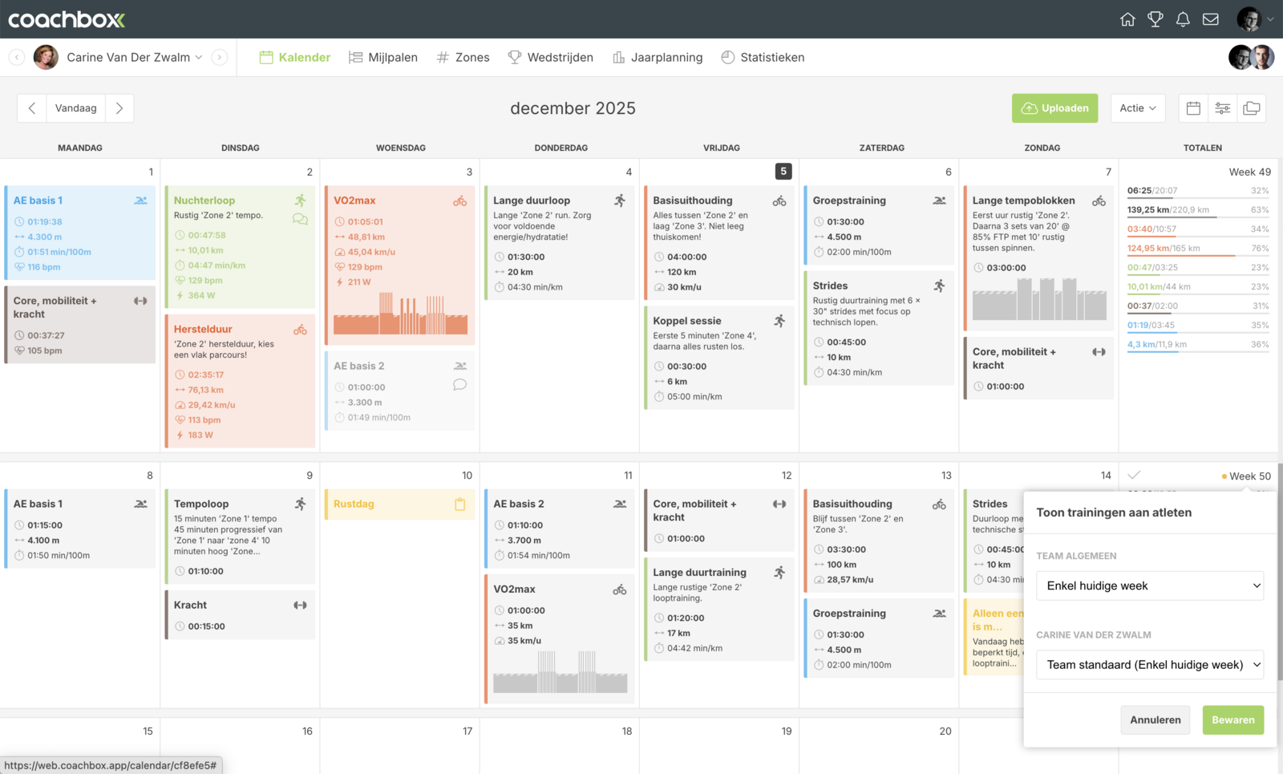Open calendar view icon next to Actie
Screen dimensions: 1283x774
[x=1193, y=108]
